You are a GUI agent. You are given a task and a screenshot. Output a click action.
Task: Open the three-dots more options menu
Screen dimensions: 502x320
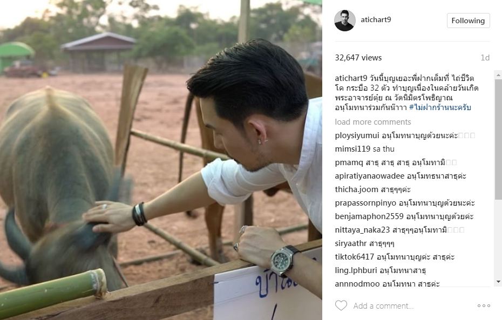484,305
